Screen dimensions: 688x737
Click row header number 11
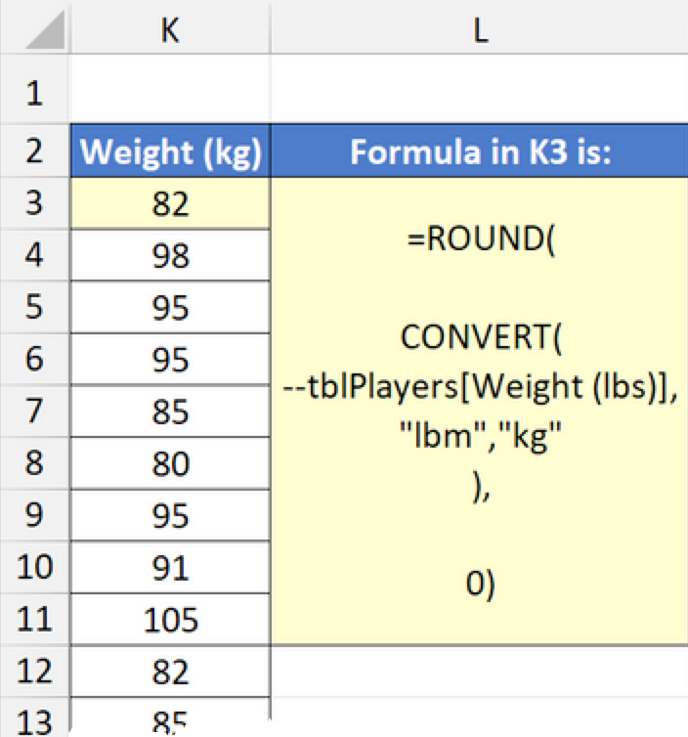(35, 620)
